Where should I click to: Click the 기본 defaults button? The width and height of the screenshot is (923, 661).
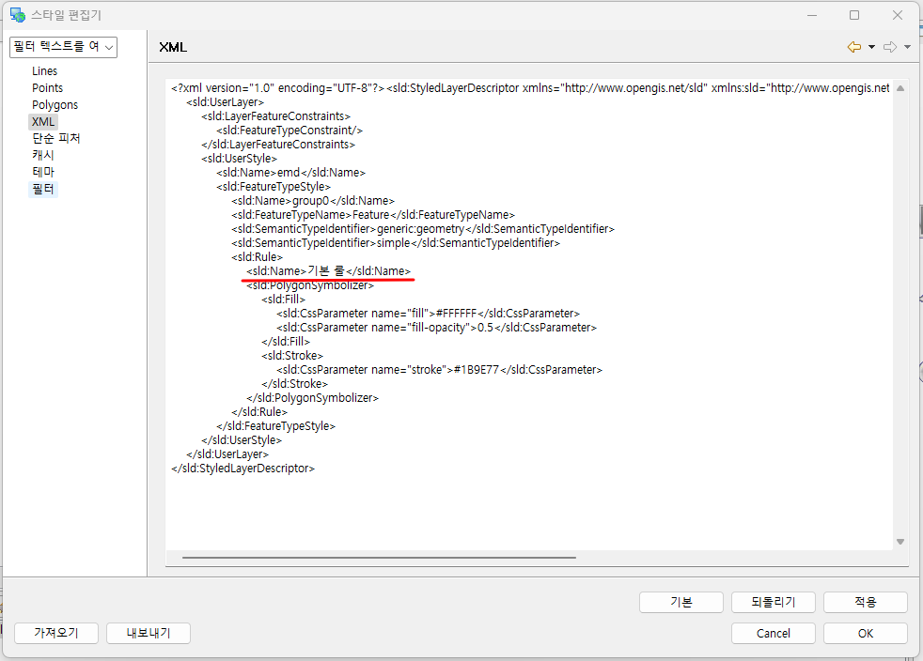click(x=681, y=602)
